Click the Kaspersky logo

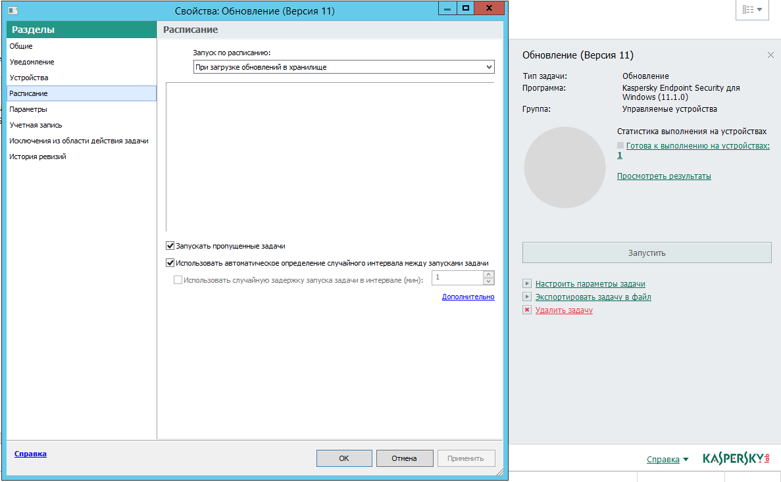coord(736,458)
